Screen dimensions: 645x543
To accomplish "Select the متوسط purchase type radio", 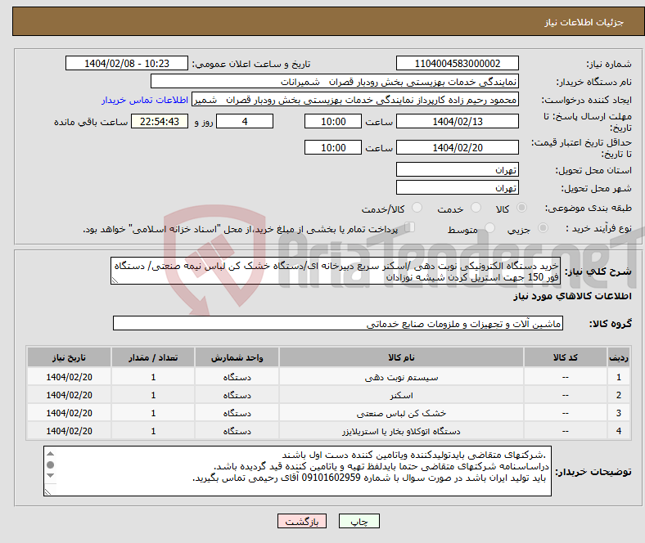I will click(490, 227).
